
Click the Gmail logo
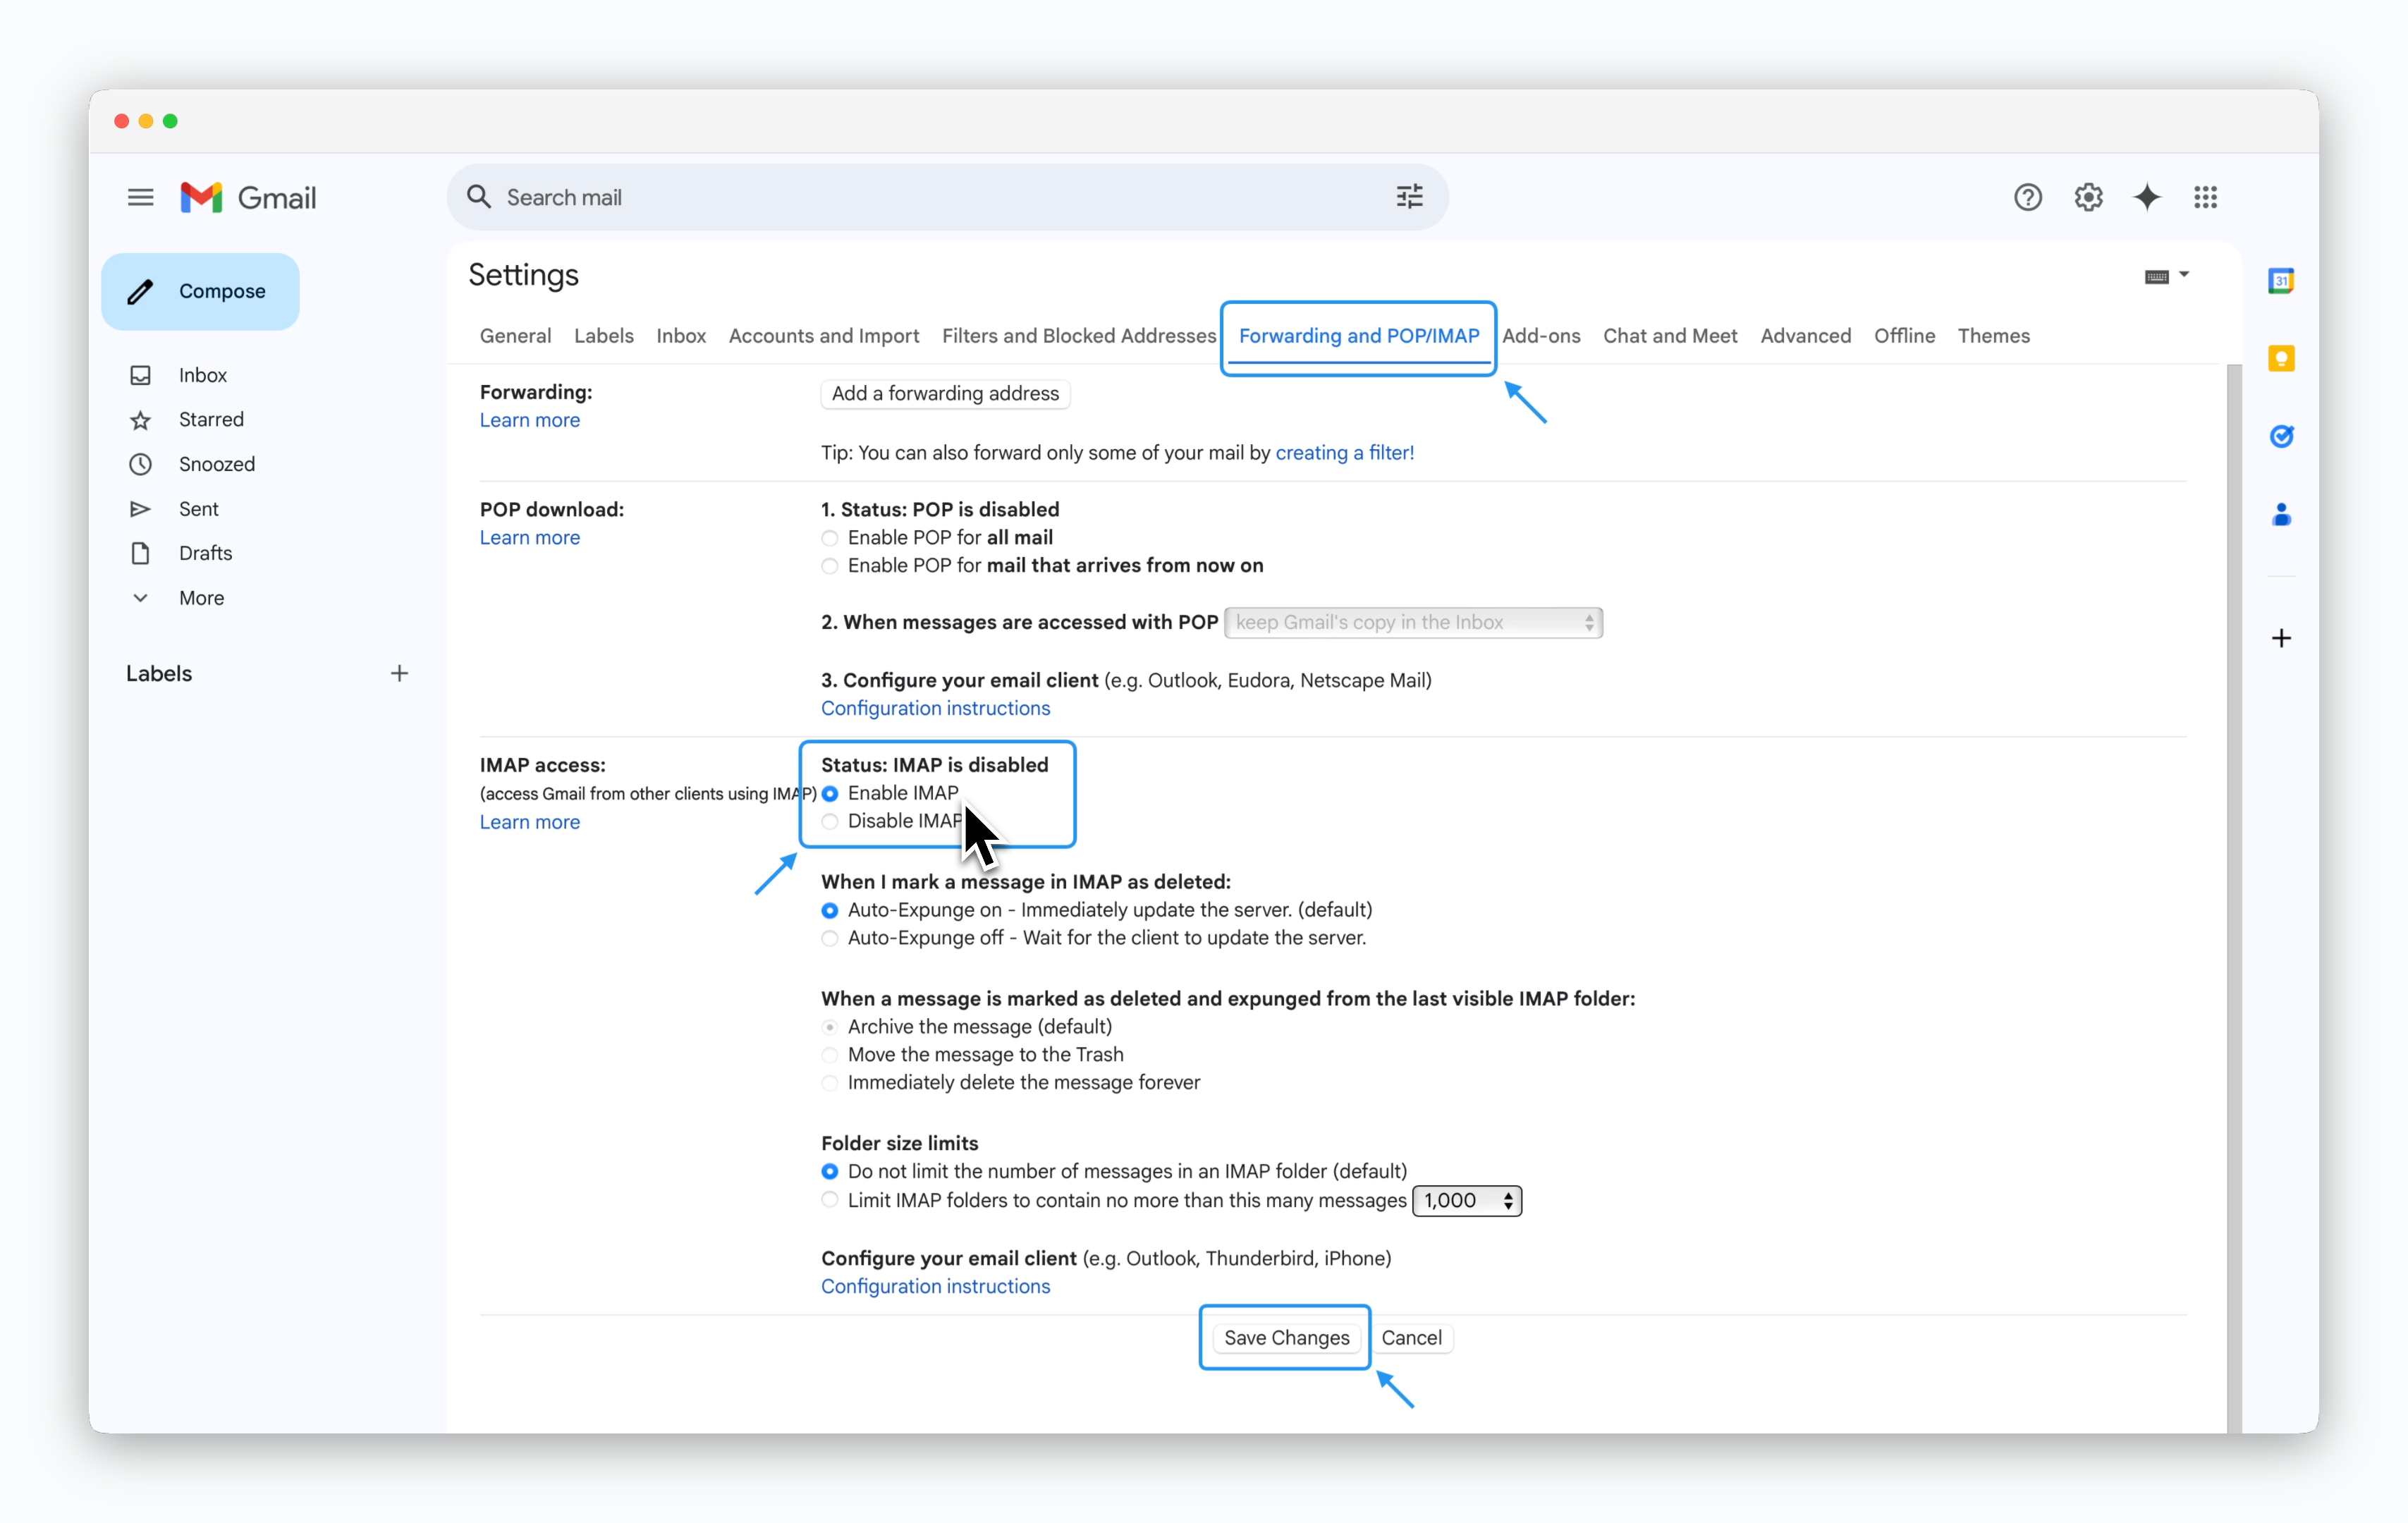[248, 197]
